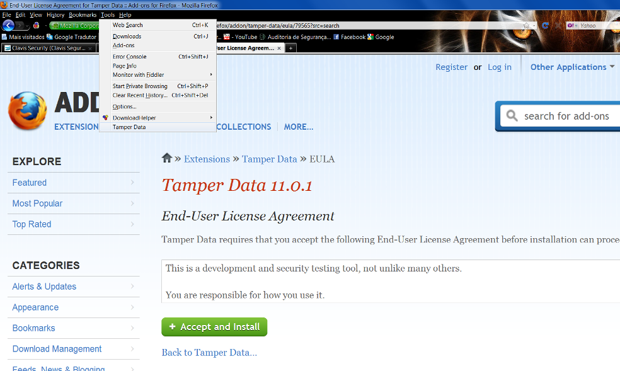
Task: Click the Stop loading X icon
Action: 558,26
